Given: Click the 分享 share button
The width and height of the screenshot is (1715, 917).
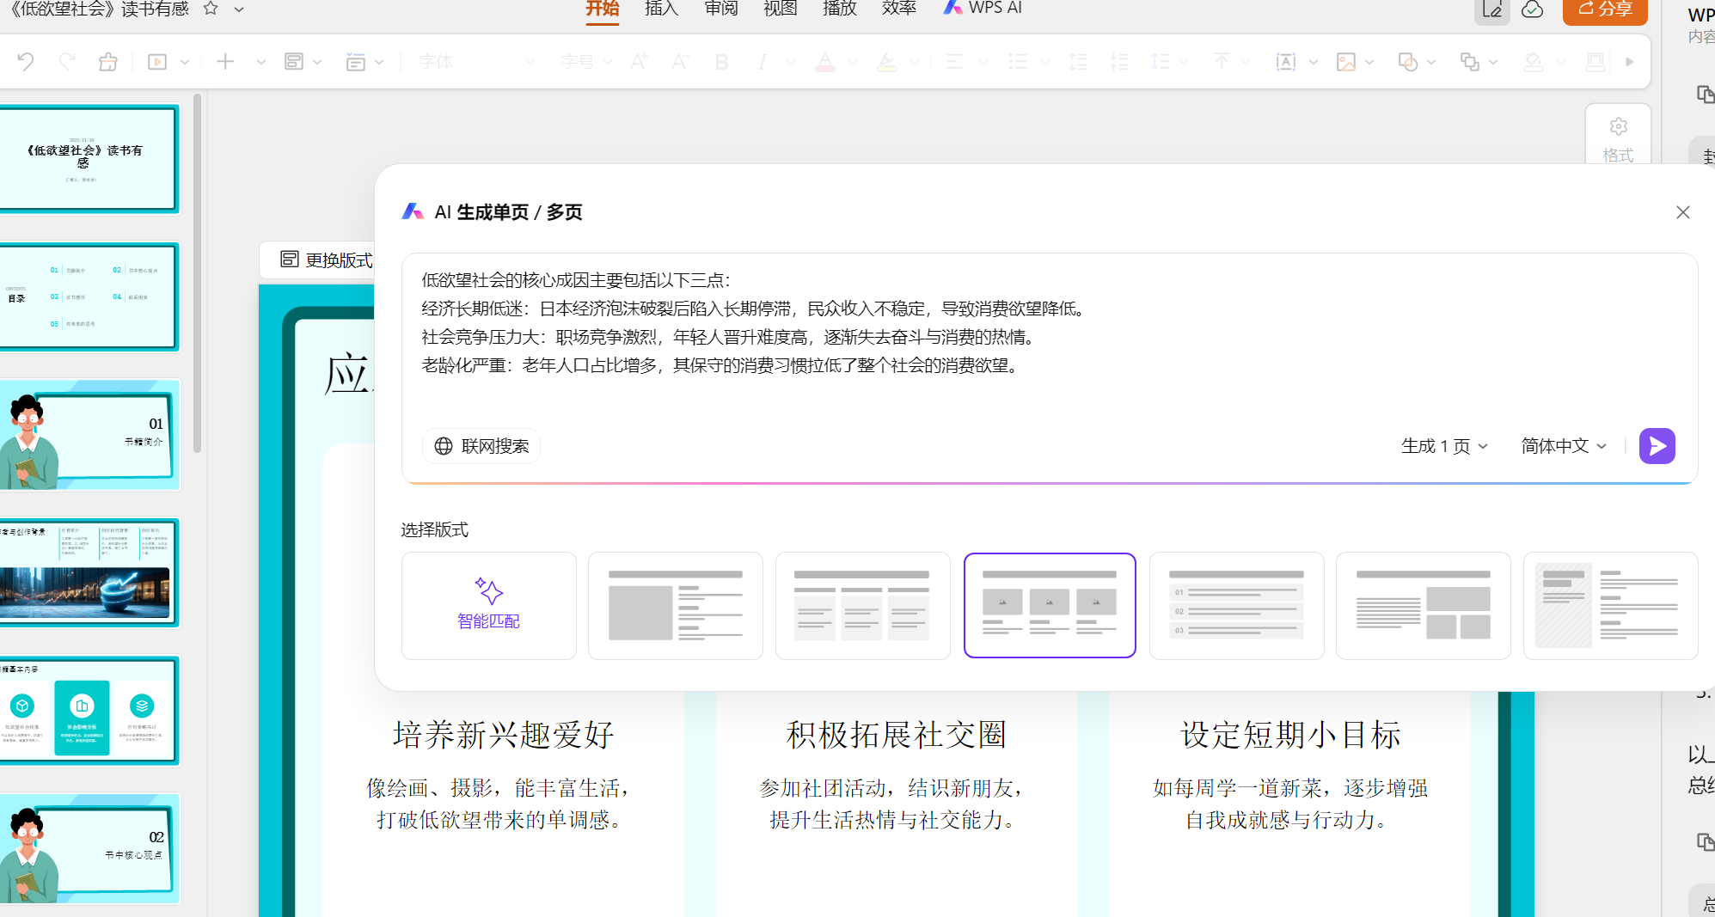Looking at the screenshot, I should click(x=1605, y=9).
